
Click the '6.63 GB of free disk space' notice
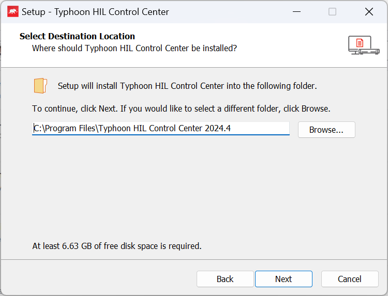117,246
